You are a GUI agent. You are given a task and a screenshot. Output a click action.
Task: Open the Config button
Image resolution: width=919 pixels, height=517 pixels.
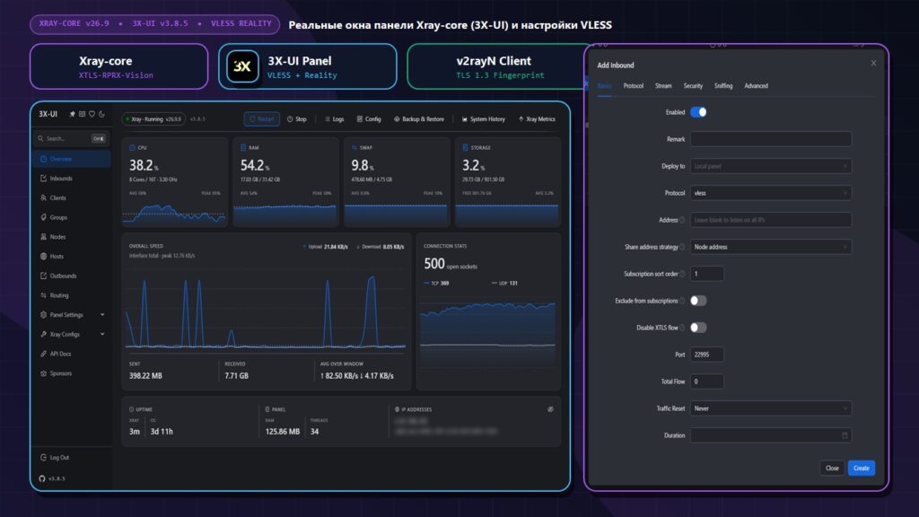[369, 119]
